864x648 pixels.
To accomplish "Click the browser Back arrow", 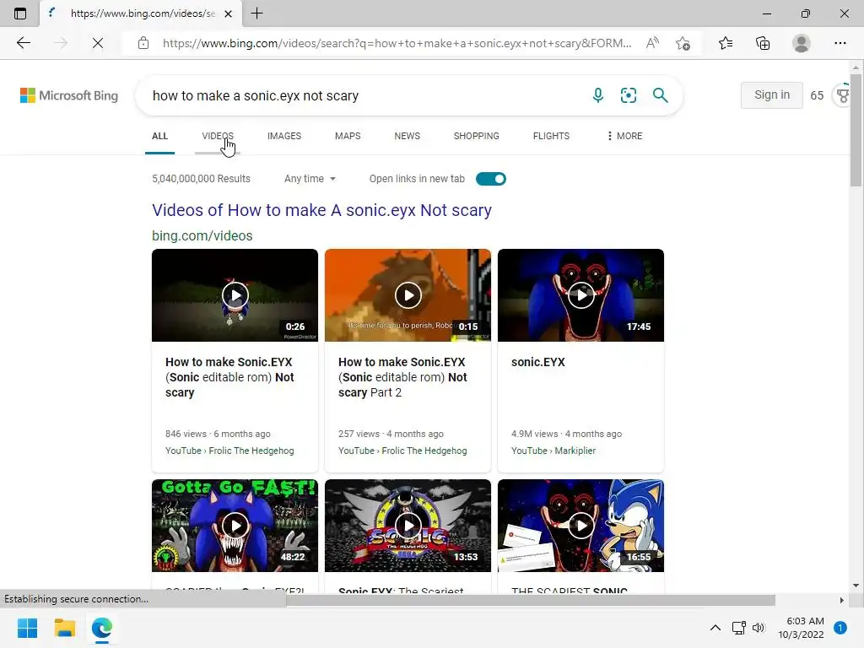I will click(x=23, y=43).
